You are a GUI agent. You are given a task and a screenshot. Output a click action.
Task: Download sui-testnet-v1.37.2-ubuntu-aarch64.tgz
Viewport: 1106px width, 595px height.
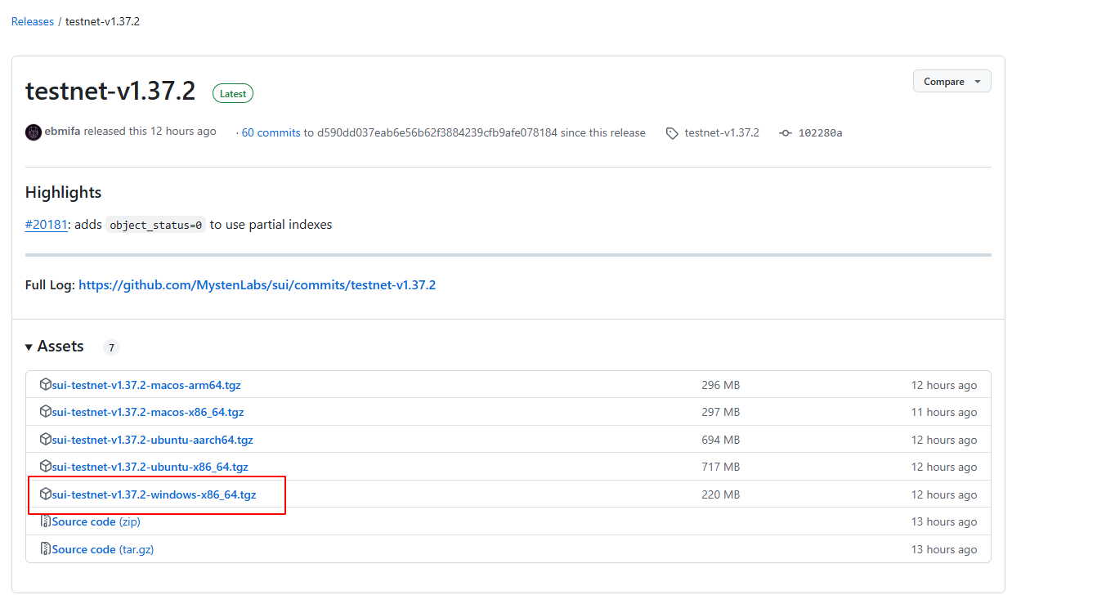(153, 440)
